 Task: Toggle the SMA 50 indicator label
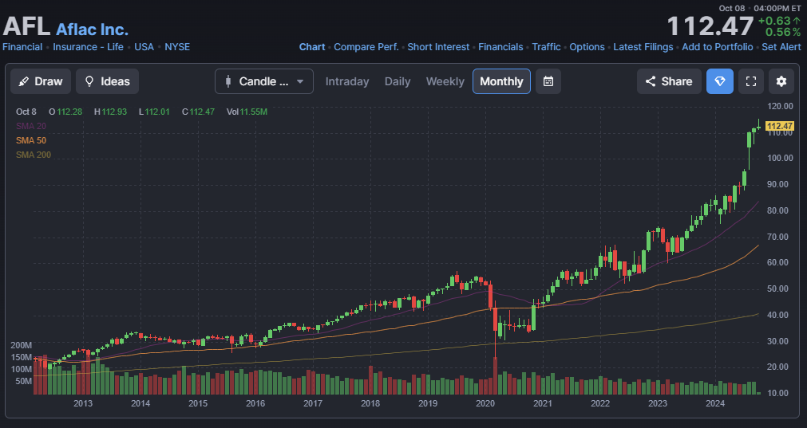coord(31,140)
